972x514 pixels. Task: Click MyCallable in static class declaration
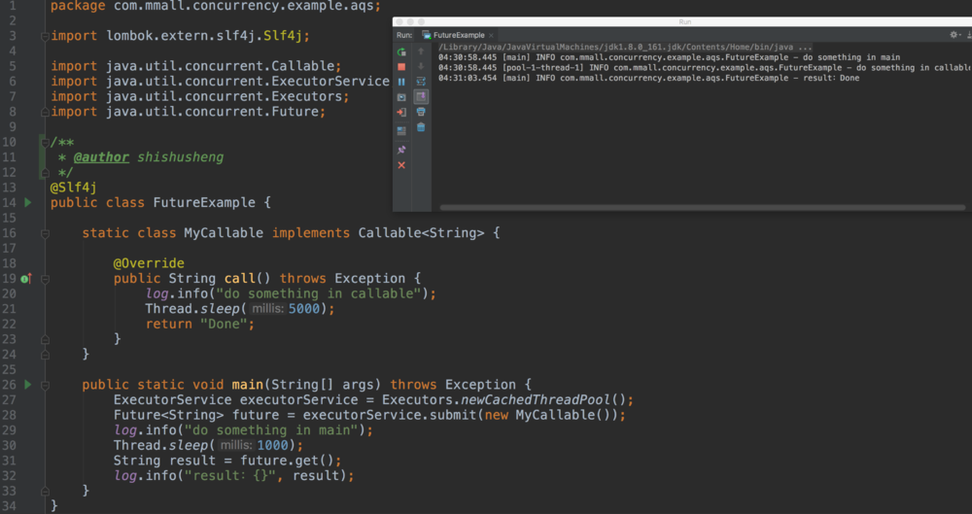pos(224,233)
